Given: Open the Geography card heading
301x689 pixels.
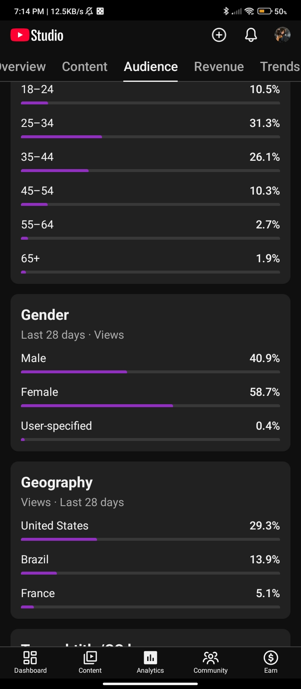Looking at the screenshot, I should 57,482.
